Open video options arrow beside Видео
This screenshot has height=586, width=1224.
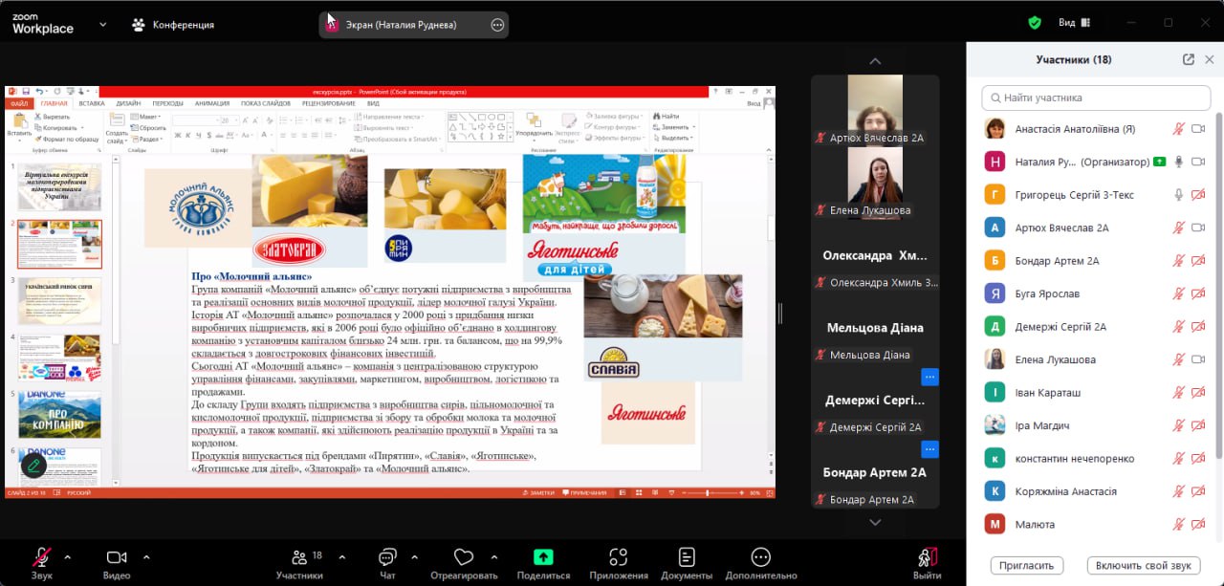pyautogui.click(x=146, y=556)
